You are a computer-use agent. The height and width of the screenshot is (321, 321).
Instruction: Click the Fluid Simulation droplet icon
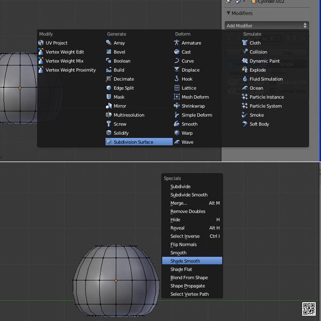[x=245, y=79]
